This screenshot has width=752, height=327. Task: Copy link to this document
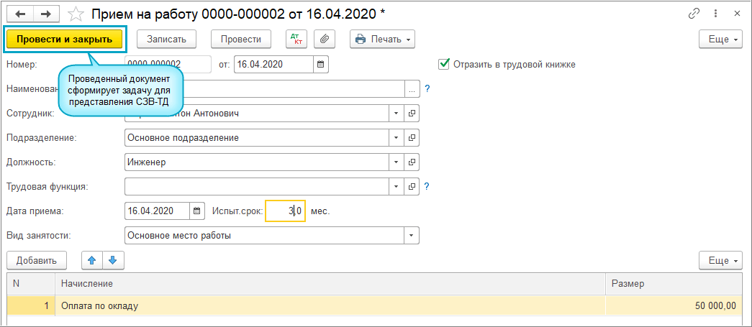[x=695, y=13]
